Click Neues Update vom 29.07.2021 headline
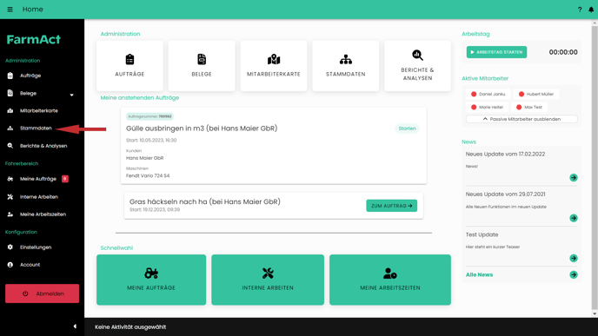Viewport: 598px width, 336px height. [505, 194]
